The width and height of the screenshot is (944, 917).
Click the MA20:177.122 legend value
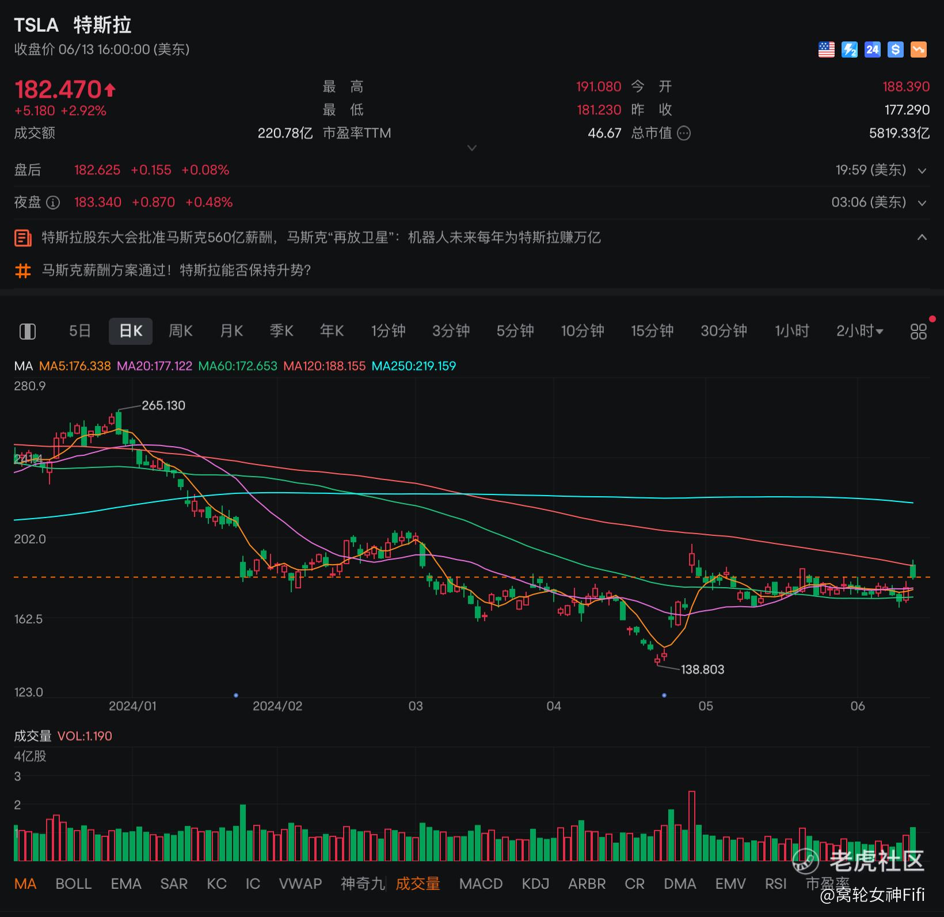click(x=154, y=366)
